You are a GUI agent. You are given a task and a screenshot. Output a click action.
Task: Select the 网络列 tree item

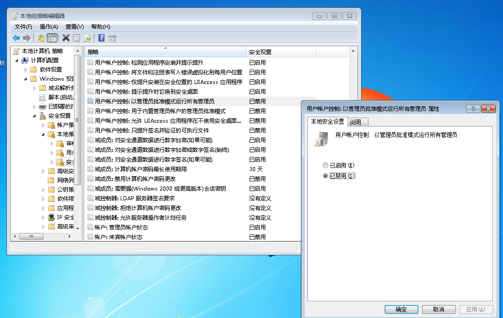click(x=66, y=180)
